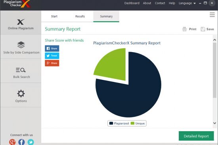Click the Plagiarized legend swatch
The height and width of the screenshot is (145, 218).
click(x=111, y=123)
